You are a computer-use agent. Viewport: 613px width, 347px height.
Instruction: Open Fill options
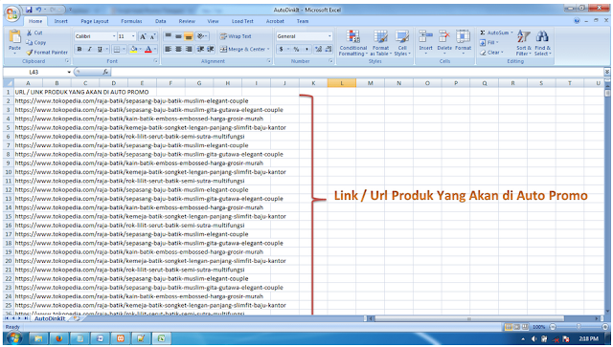(488, 43)
